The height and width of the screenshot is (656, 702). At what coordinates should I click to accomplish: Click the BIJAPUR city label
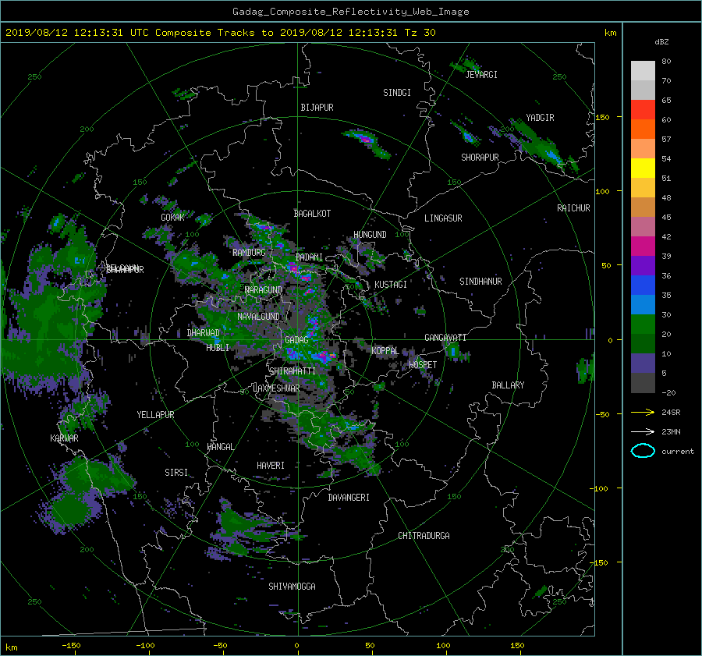coord(317,108)
